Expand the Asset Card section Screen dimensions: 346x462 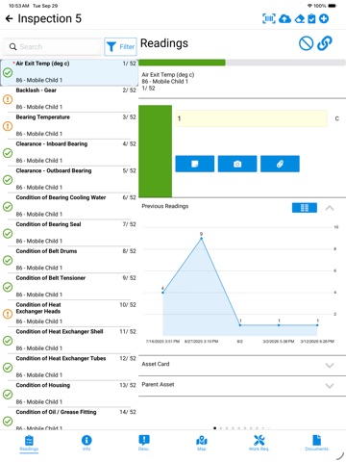[x=242, y=365]
